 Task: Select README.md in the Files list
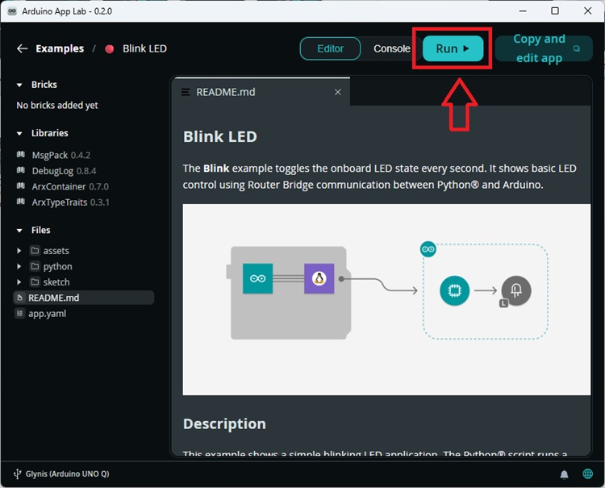click(x=53, y=298)
